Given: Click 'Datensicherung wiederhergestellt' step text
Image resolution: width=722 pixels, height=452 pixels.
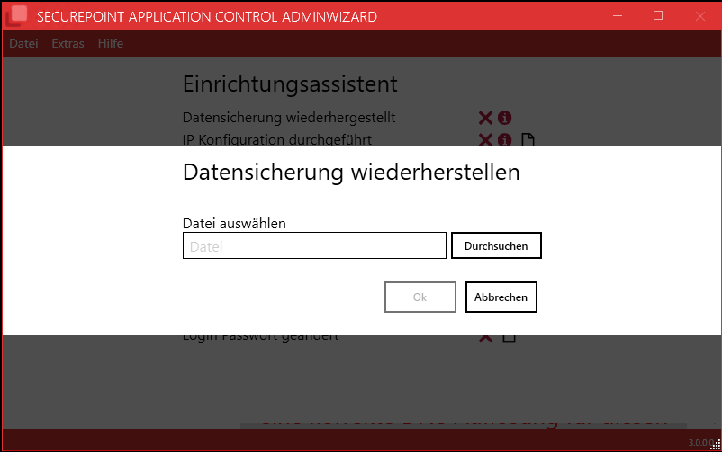Looking at the screenshot, I should click(x=289, y=118).
